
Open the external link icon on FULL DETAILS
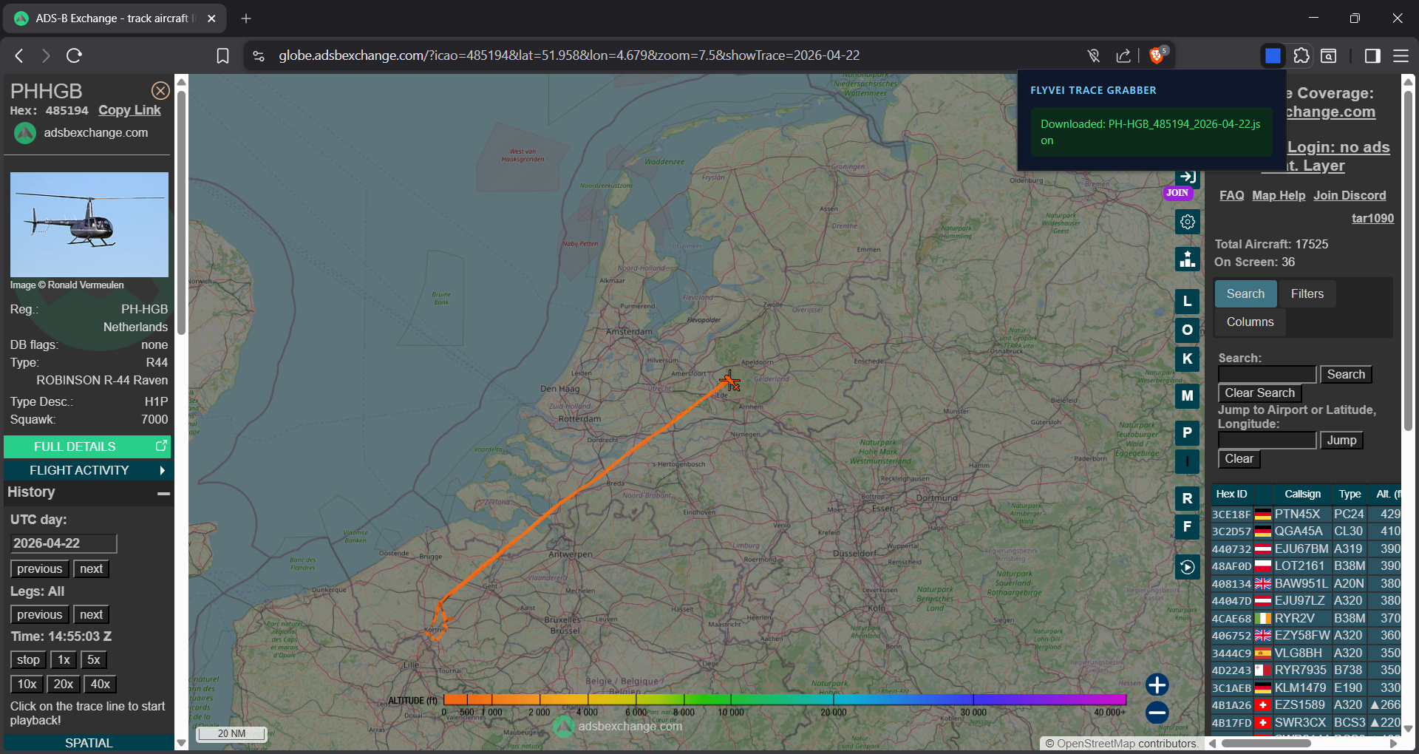pyautogui.click(x=161, y=446)
